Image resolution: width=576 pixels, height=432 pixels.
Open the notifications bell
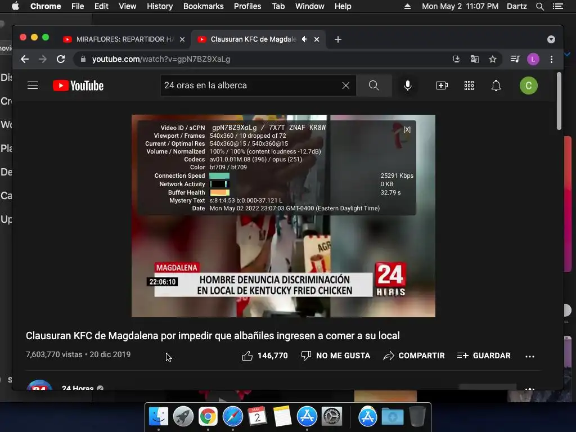tap(496, 85)
